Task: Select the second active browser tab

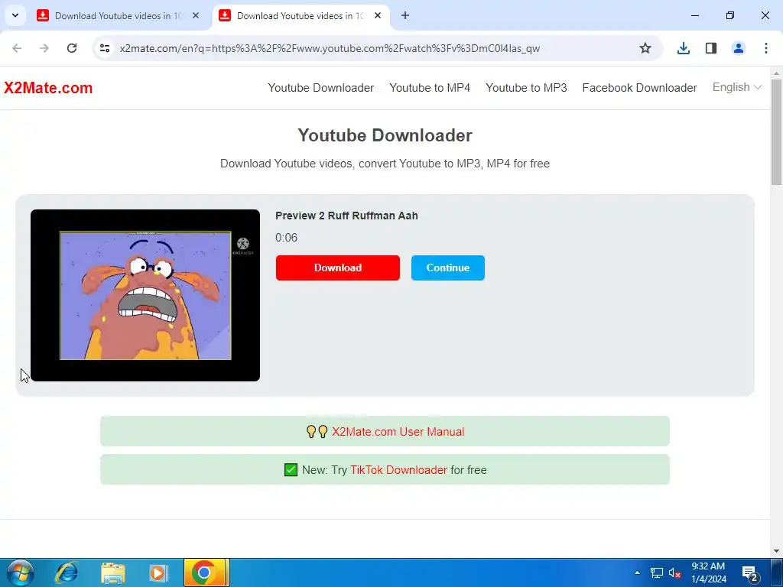Action: click(x=301, y=16)
